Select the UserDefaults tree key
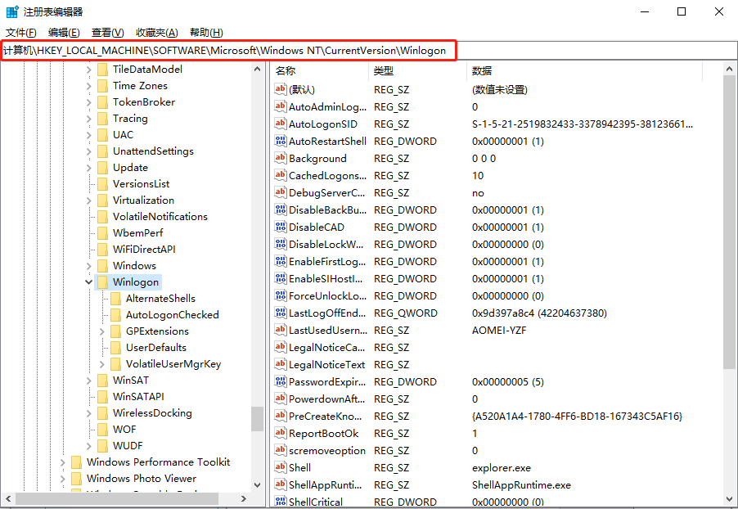 [x=155, y=348]
